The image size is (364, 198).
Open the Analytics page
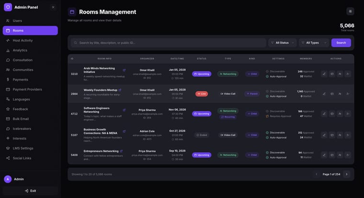(30, 50)
